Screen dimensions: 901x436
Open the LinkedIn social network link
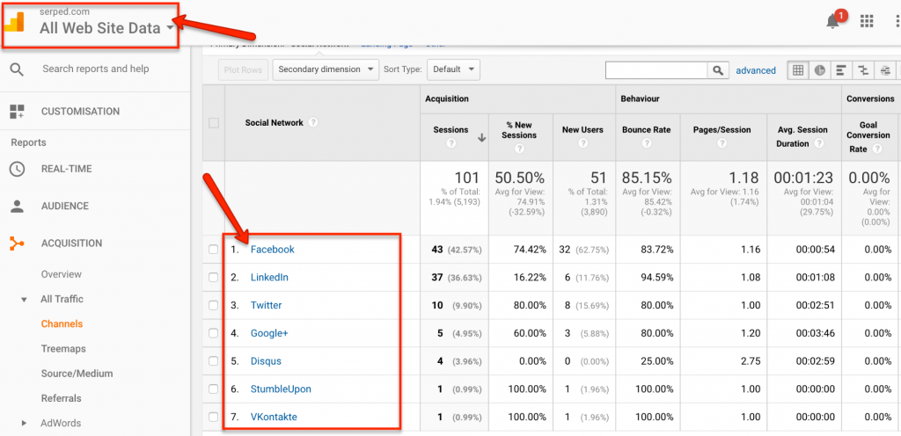[x=269, y=278]
